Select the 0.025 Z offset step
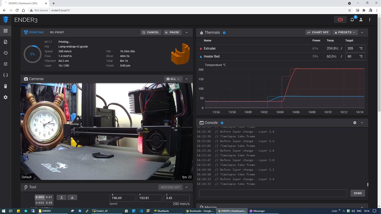 (x=40, y=203)
